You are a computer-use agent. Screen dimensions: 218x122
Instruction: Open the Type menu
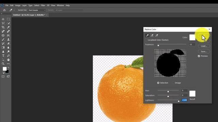pos(30,5)
